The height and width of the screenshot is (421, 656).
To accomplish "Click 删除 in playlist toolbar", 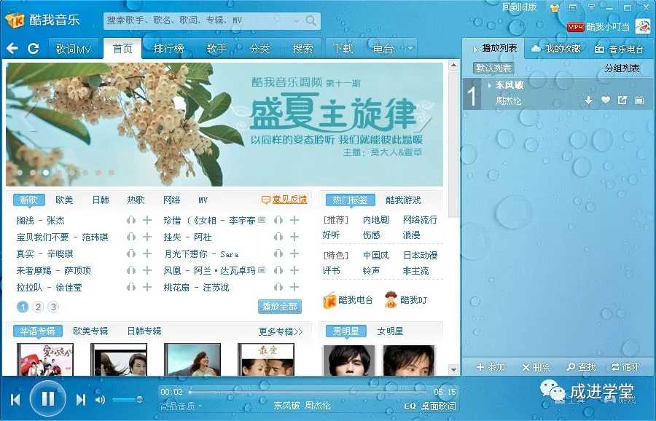I will 536,367.
